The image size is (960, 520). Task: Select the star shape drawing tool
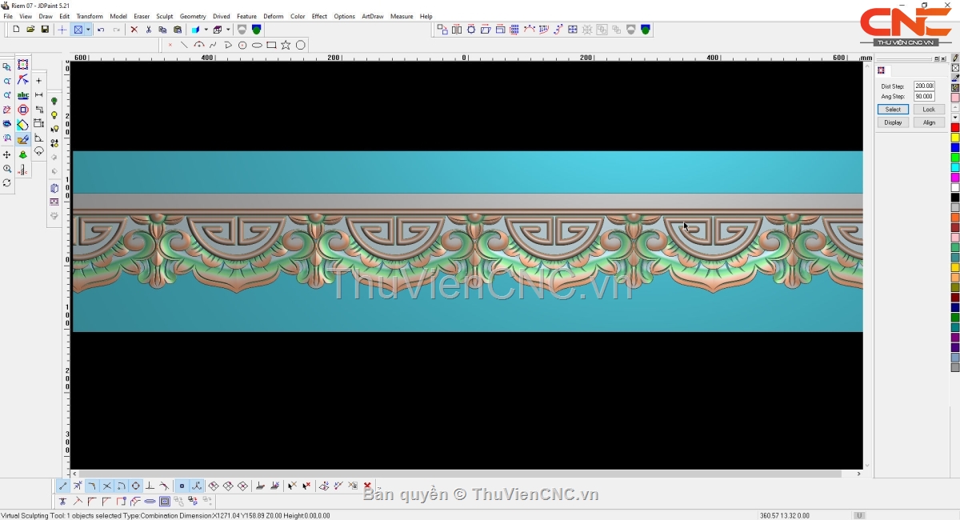pos(286,45)
